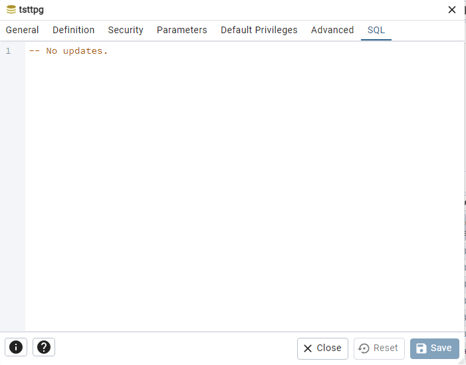View the Advanced tab

[x=332, y=30]
